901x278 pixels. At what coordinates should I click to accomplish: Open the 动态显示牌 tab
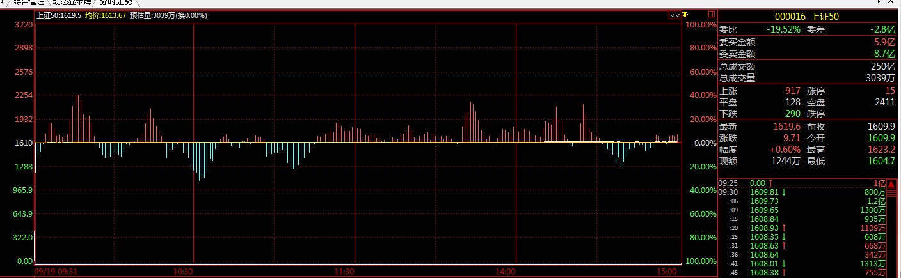click(x=71, y=3)
